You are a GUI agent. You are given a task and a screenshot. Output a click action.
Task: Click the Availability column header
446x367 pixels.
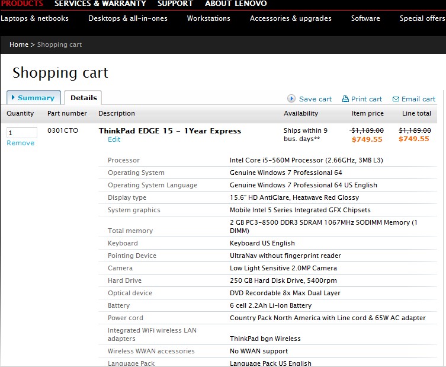click(301, 113)
